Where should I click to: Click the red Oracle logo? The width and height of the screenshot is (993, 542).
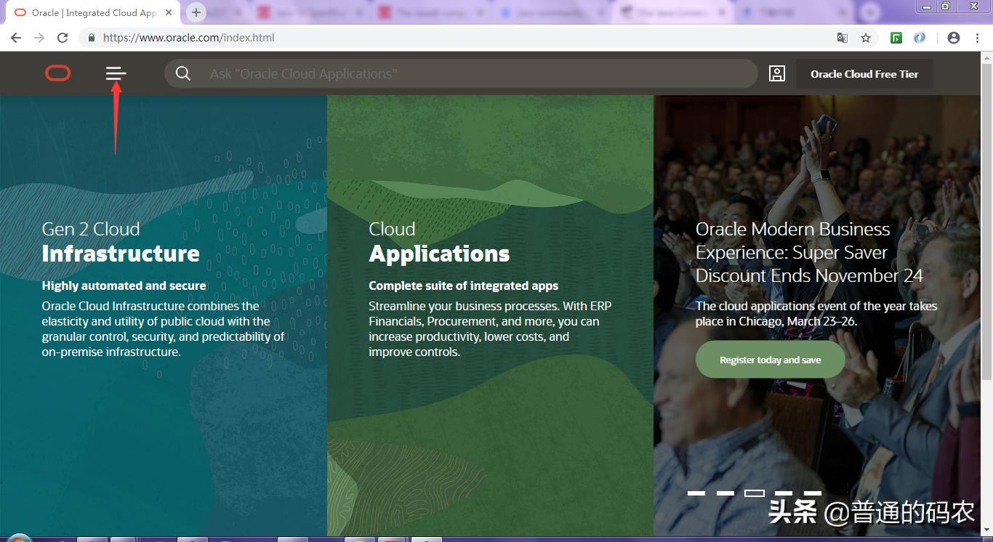(x=57, y=73)
